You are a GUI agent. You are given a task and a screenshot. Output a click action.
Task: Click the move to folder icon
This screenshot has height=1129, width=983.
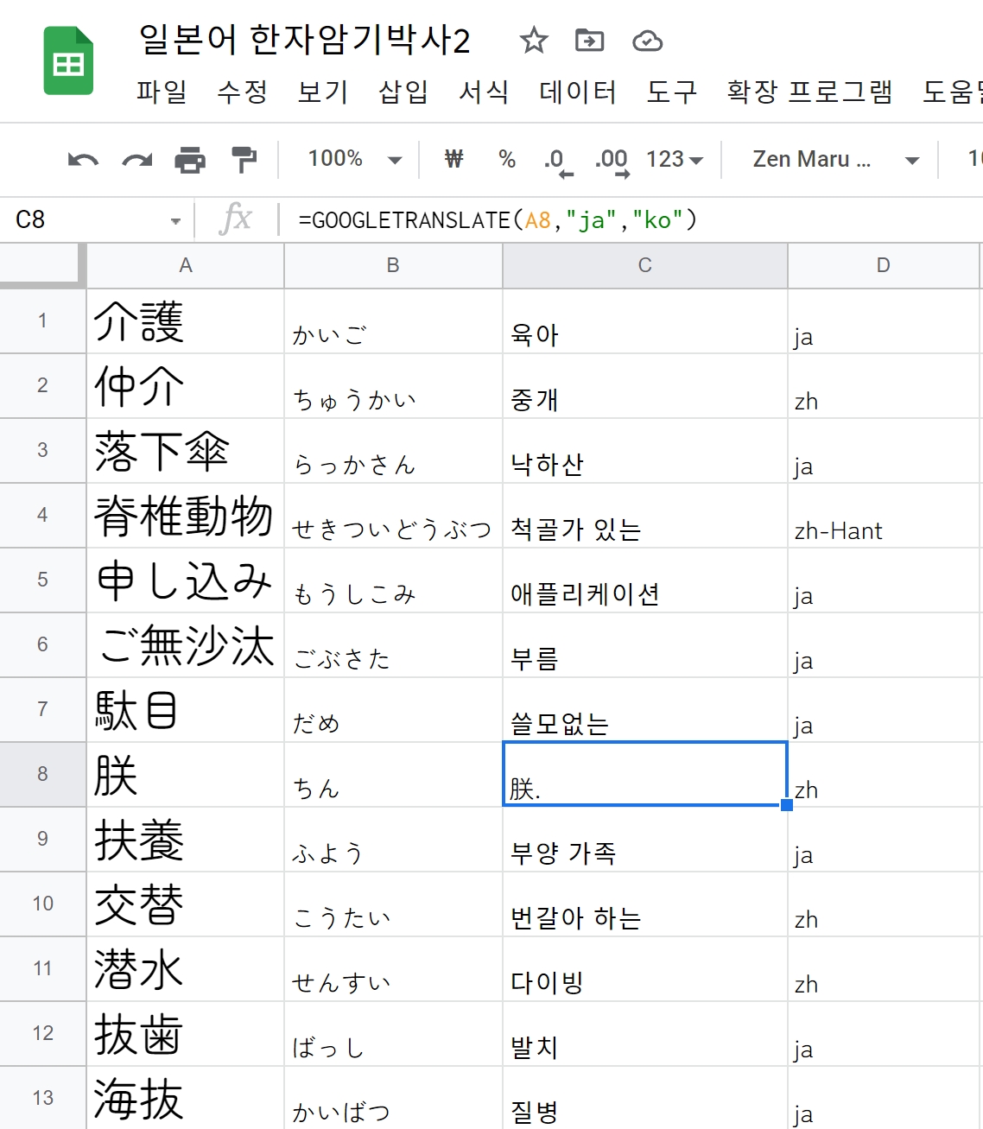tap(589, 41)
